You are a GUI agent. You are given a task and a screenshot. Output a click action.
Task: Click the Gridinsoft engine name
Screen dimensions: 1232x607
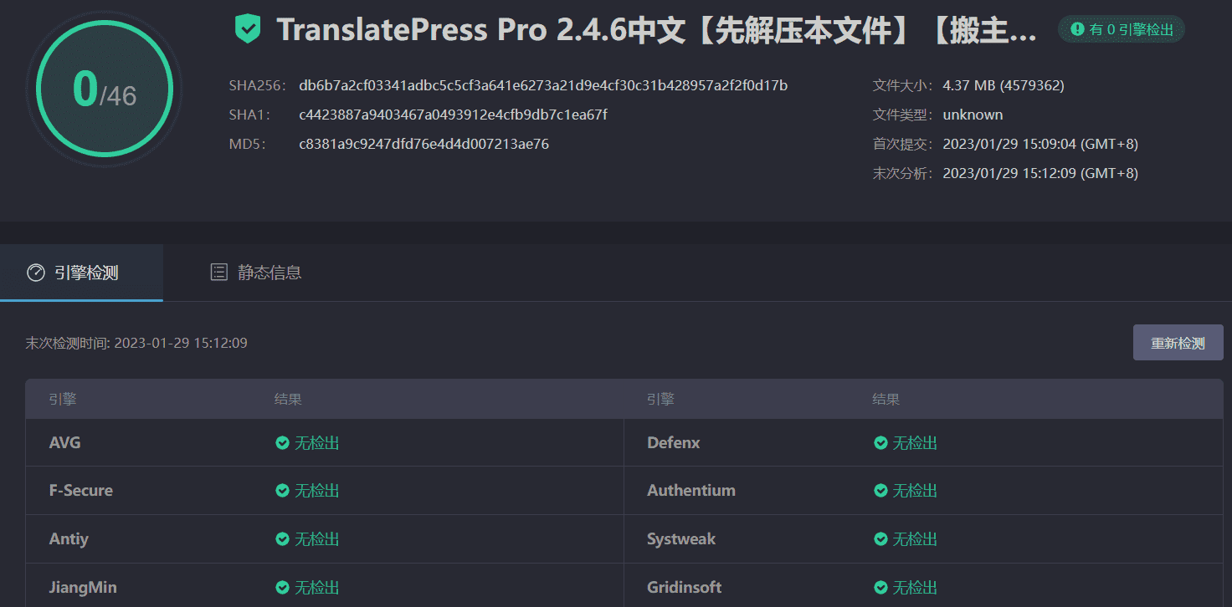[x=685, y=588]
